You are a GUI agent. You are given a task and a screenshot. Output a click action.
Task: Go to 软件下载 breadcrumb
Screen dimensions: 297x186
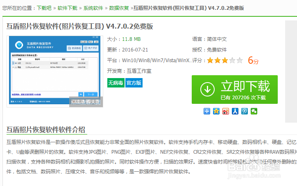(68, 8)
